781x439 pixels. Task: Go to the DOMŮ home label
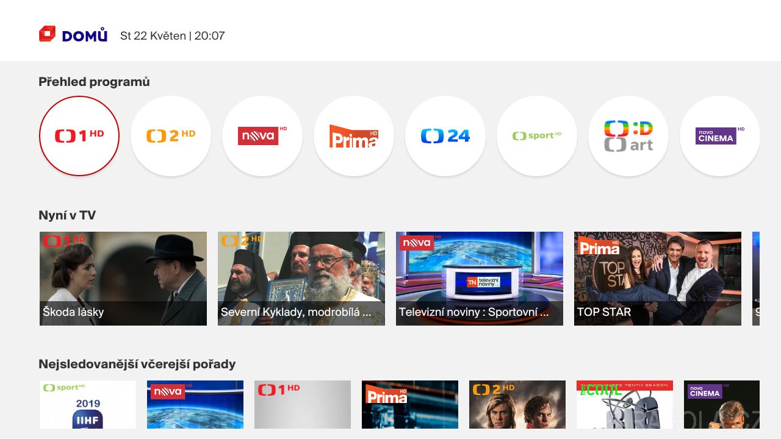click(85, 36)
